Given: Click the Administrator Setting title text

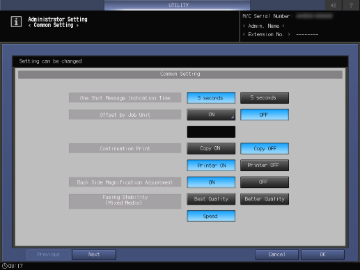Looking at the screenshot, I should [58, 19].
